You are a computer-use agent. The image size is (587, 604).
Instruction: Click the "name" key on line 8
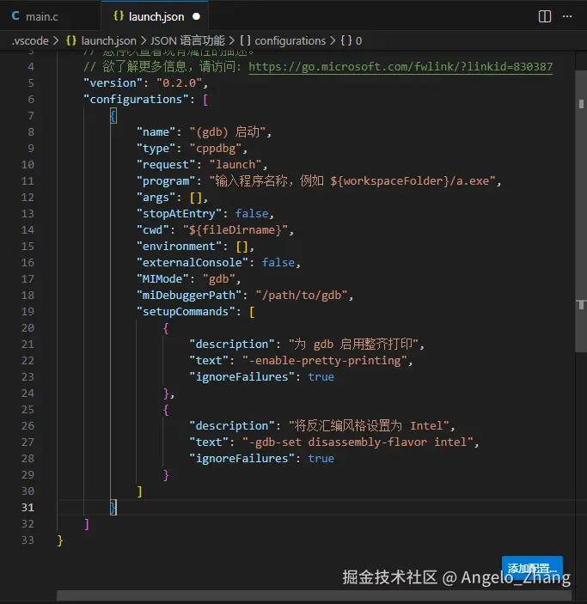coord(156,132)
